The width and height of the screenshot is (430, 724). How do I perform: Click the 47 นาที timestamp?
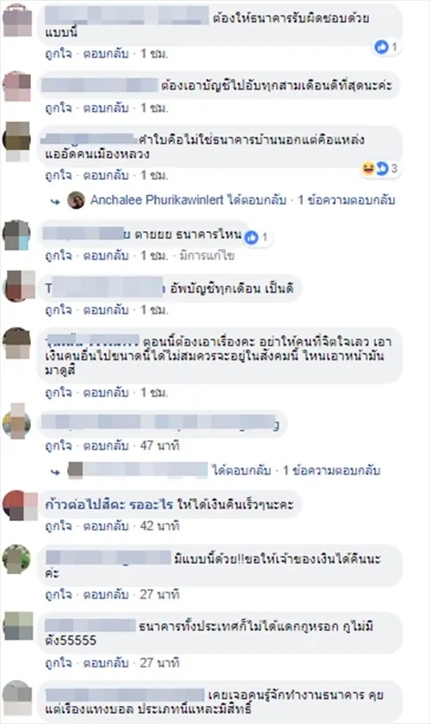[160, 445]
